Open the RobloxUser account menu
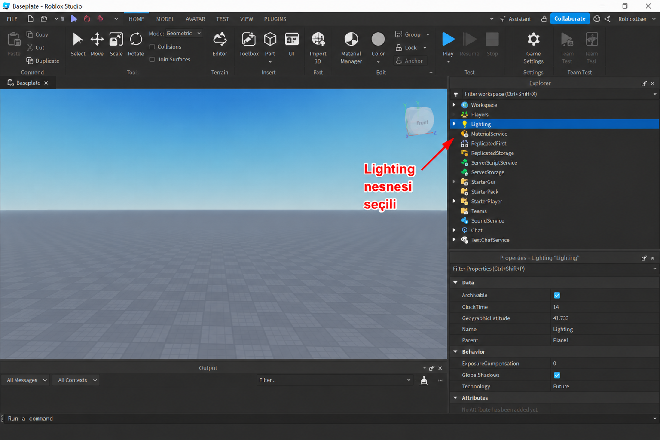Viewport: 660px width, 440px height. [x=636, y=19]
